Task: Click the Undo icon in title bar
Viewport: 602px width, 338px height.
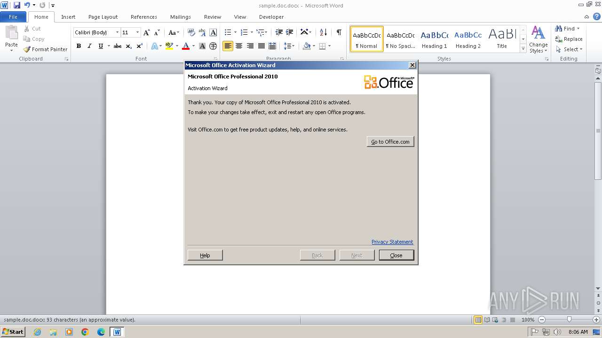Action: click(x=27, y=5)
